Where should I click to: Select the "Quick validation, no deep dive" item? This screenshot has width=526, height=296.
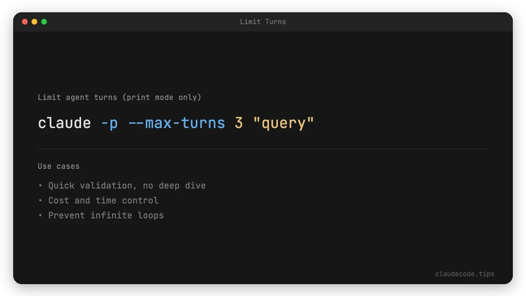(x=127, y=185)
